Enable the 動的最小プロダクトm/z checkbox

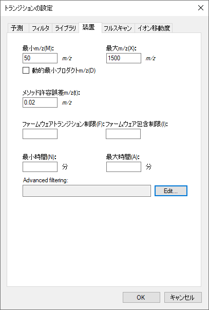tap(26, 71)
